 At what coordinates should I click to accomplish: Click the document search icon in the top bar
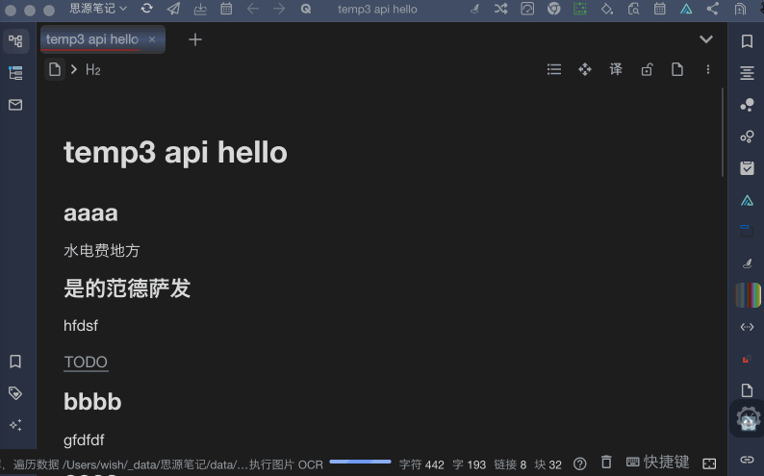[x=633, y=9]
